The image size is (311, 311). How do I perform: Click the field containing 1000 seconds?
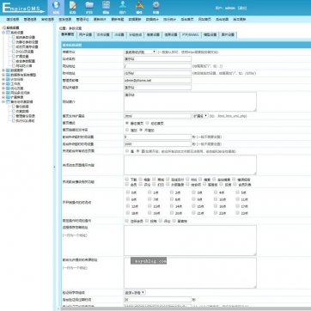[157, 143]
